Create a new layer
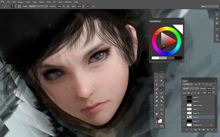 pyautogui.click(x=208, y=130)
